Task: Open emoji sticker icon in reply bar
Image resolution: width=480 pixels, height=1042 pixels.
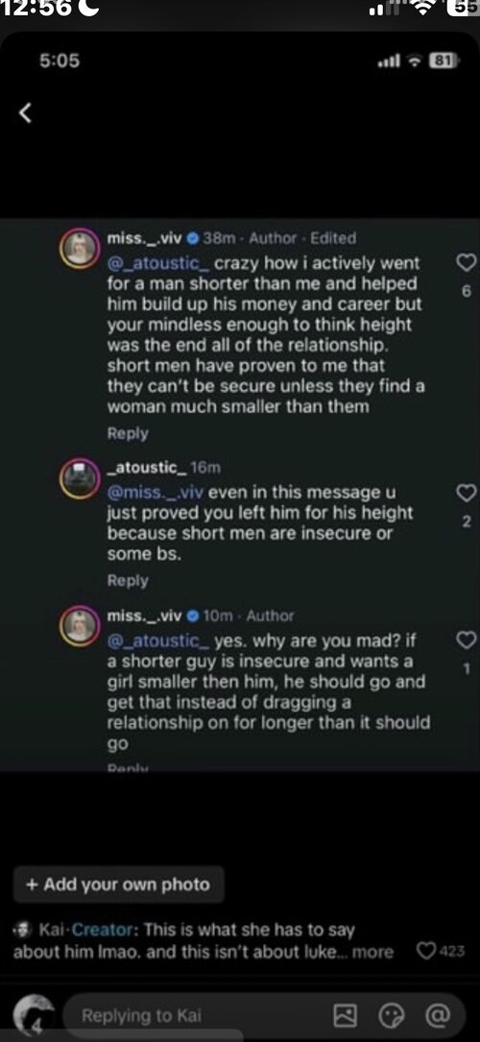Action: [x=391, y=1015]
